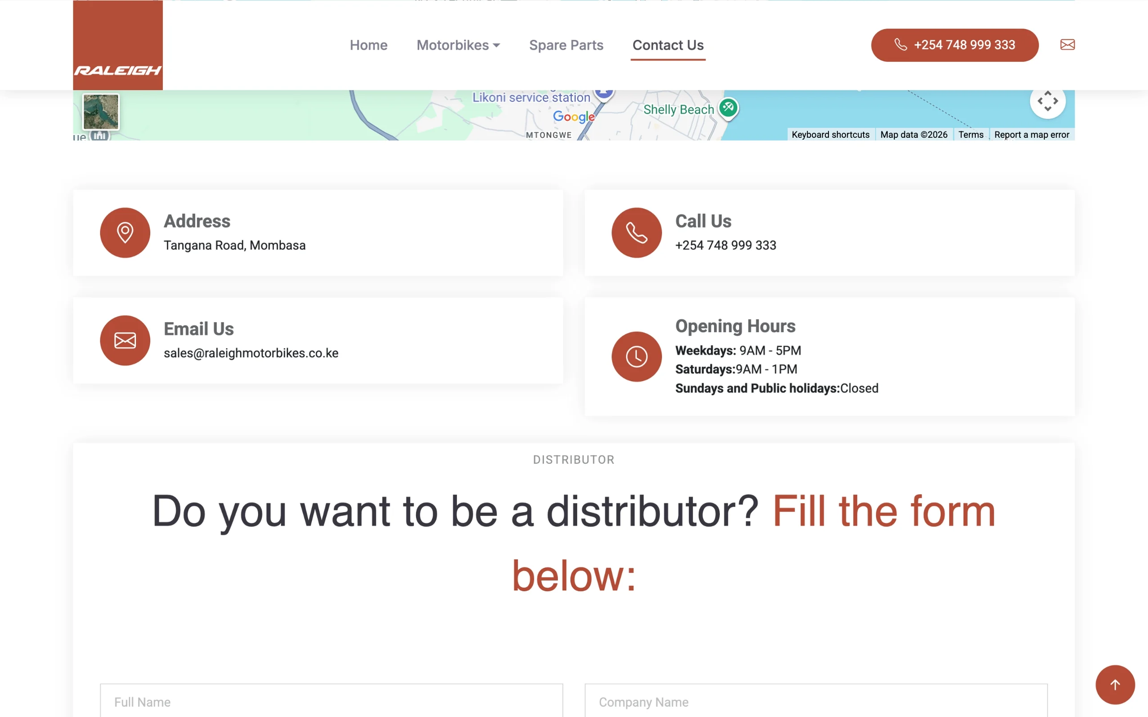Screen dimensions: 1148x717
Task: Expand the Motorbikes dropdown menu
Action: [x=458, y=45]
